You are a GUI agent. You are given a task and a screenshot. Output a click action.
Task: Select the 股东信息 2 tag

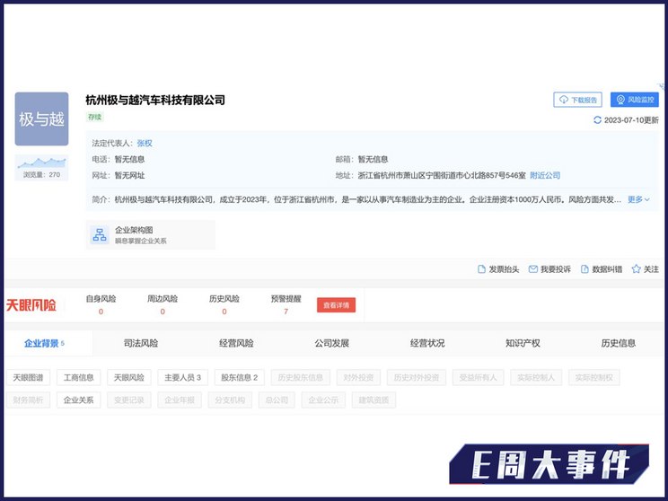pyautogui.click(x=239, y=378)
